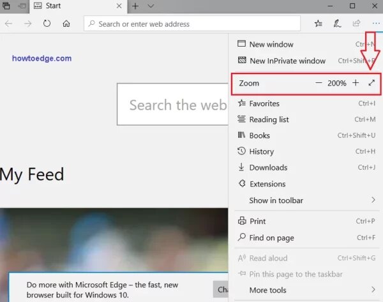Open New InPrivate window

click(x=306, y=61)
